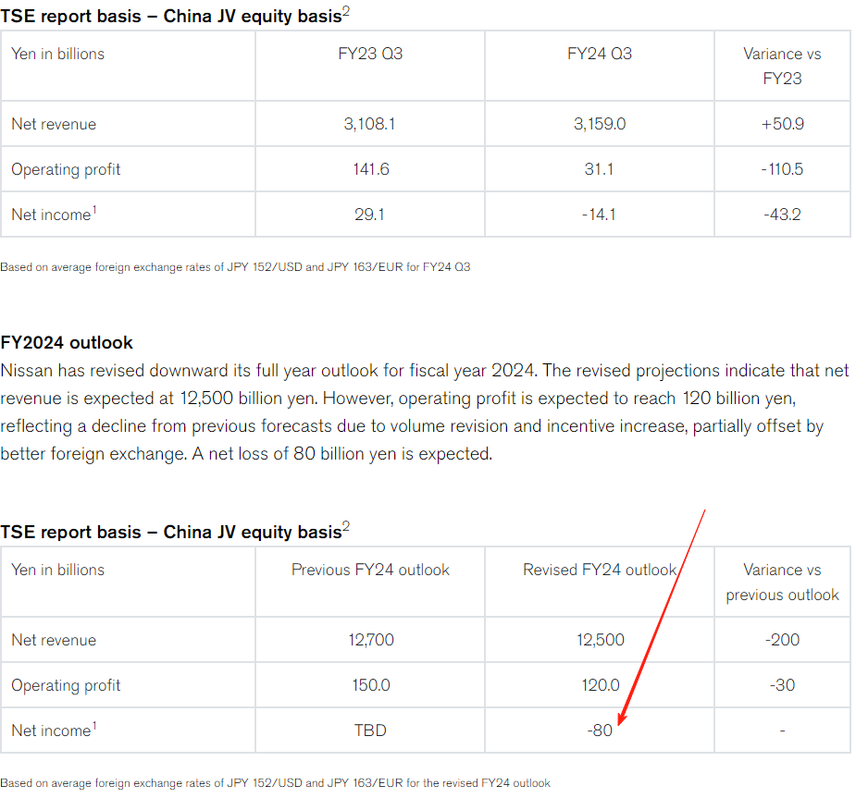
Task: Click the -110.5 variance cell
Action: pos(782,169)
